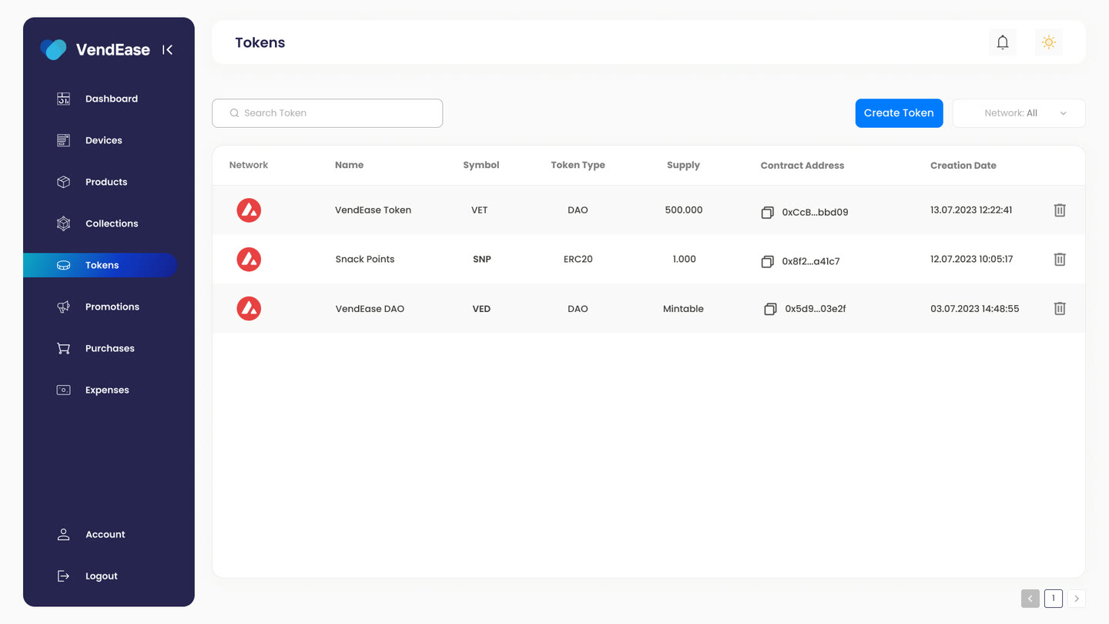Collapse the sidebar with the arrow icon
1109x624 pixels.
167,50
